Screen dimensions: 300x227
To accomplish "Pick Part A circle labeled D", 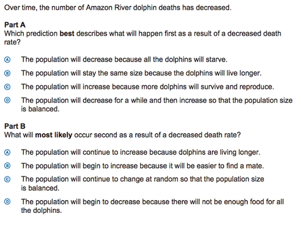I will click(x=7, y=100).
